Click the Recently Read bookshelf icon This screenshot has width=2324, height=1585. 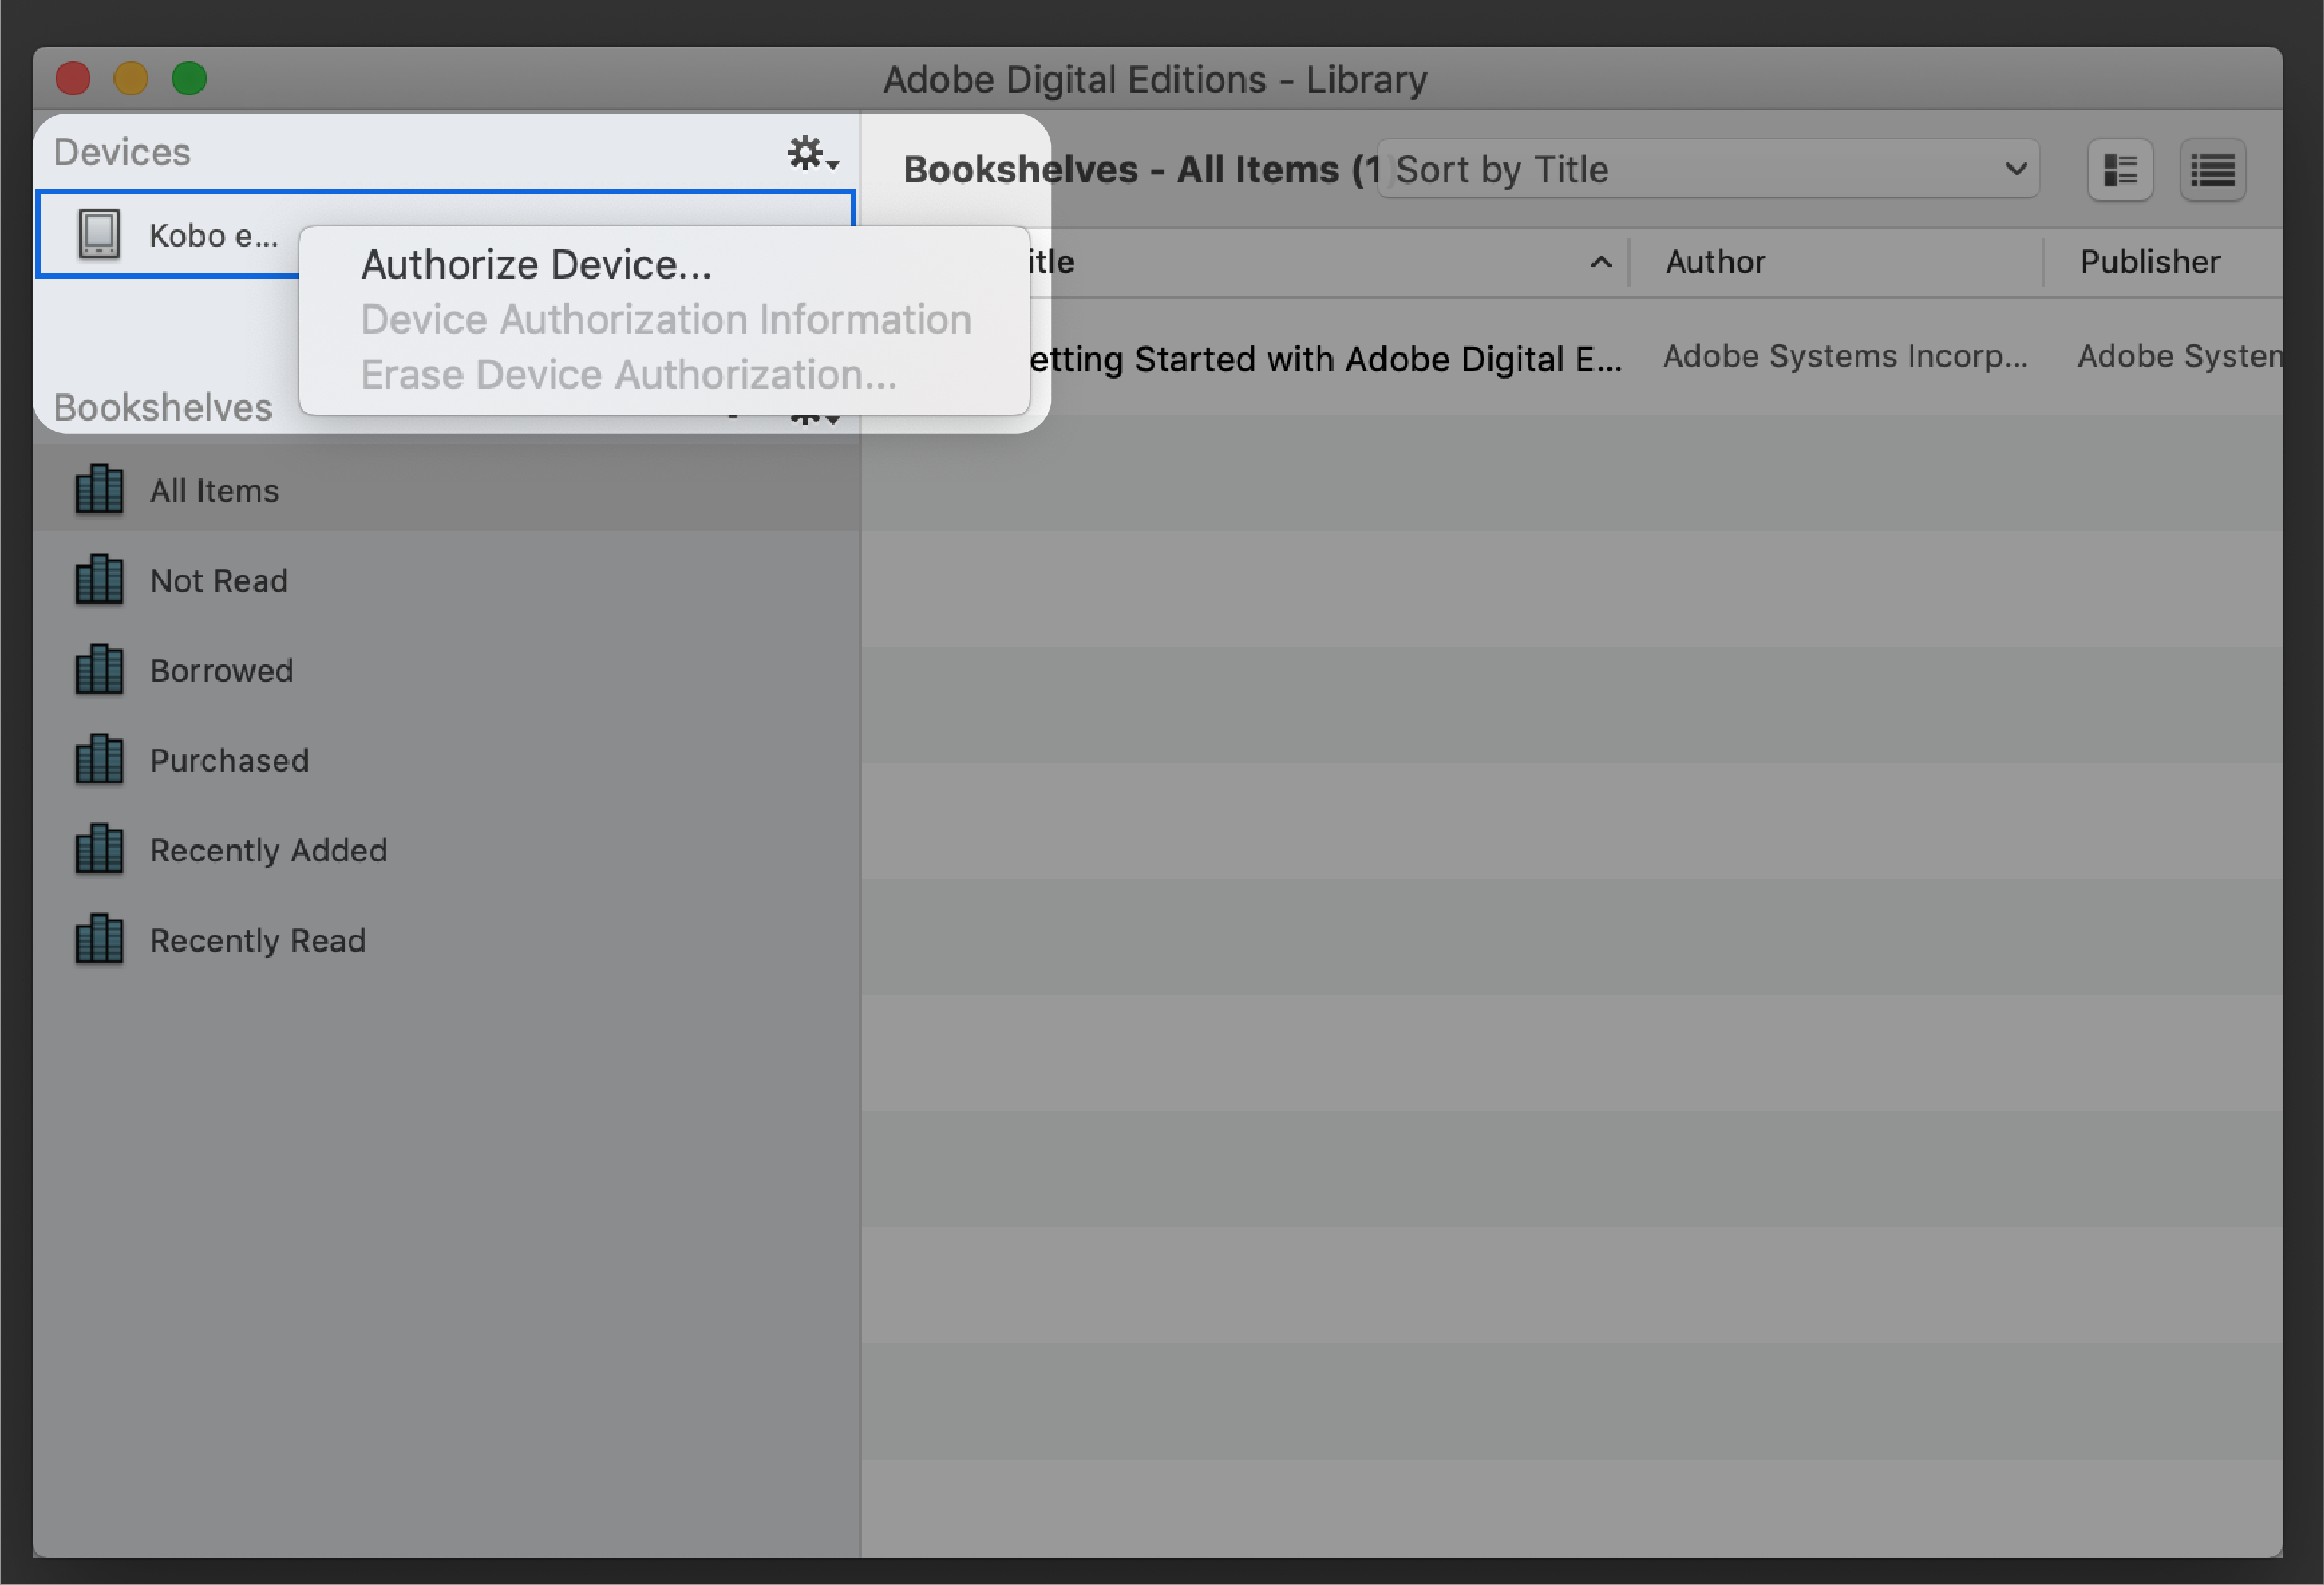point(99,938)
